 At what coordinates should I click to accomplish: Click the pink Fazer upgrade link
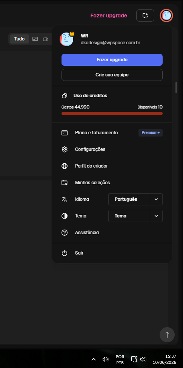pyautogui.click(x=109, y=16)
